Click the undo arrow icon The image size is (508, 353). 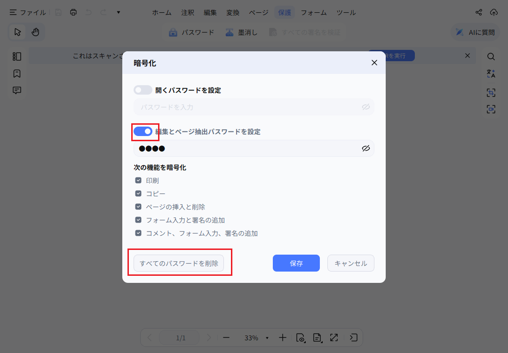coord(88,12)
